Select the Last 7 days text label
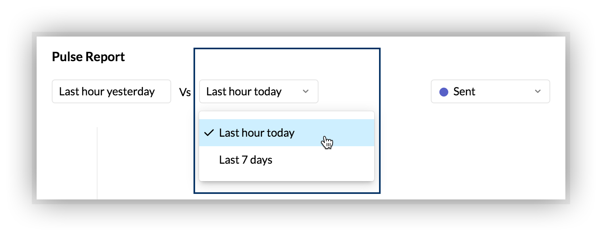This screenshot has width=602, height=236. 246,160
